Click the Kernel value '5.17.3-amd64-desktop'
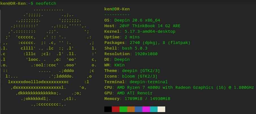This screenshot has height=114, width=256. [150, 31]
